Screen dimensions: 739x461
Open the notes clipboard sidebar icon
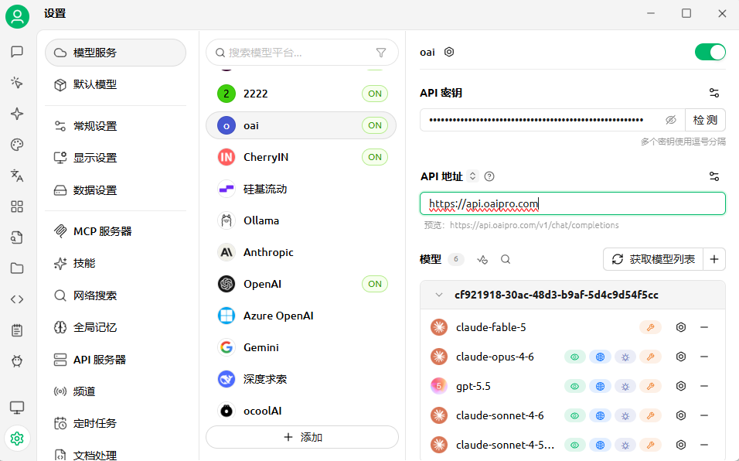[17, 330]
